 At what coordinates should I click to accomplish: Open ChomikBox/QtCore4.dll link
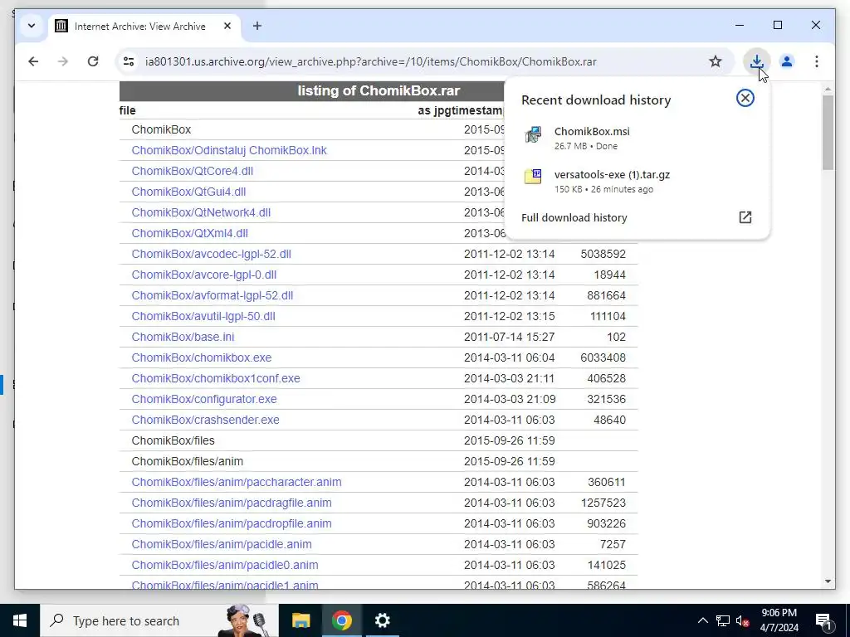pos(192,171)
